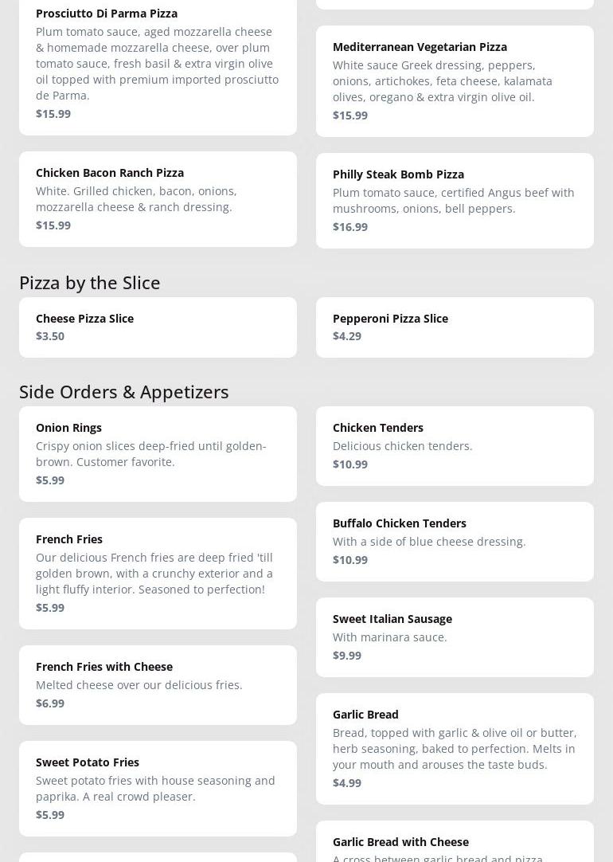Click the Side Orders & Appetizers heading
Screen dimensions: 613x862
(x=123, y=391)
